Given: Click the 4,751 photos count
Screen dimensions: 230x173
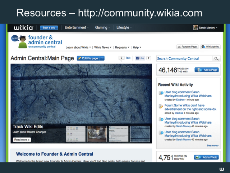Looking at the screenshot, I should (166, 158).
